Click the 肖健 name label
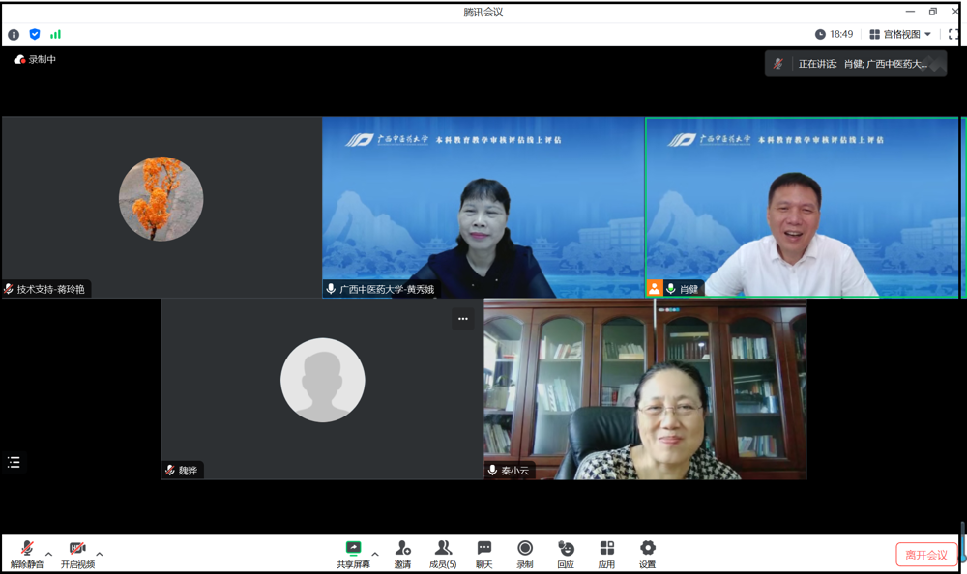967x574 pixels. 689,289
